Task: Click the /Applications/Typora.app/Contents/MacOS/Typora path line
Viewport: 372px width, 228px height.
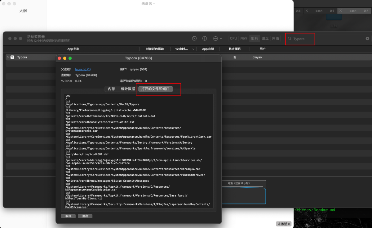Action: coord(102,104)
